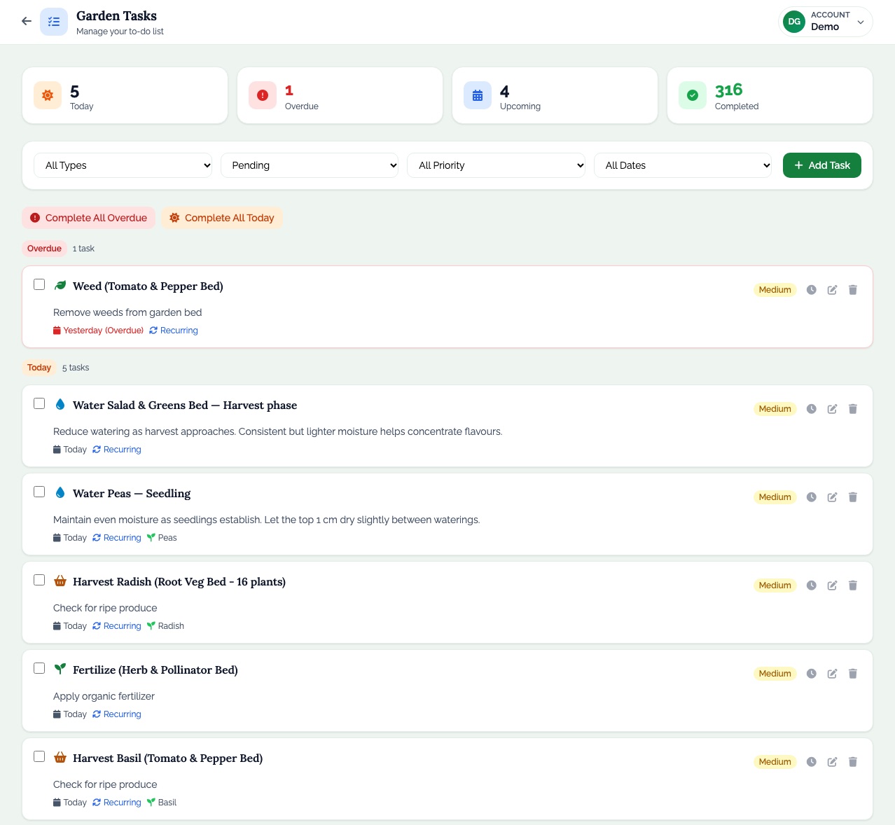Edit the Water Peas — Seedling task
The image size is (895, 825).
pyautogui.click(x=832, y=497)
